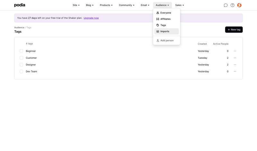
Task: Open the chat messages icon
Action: [x=226, y=5]
